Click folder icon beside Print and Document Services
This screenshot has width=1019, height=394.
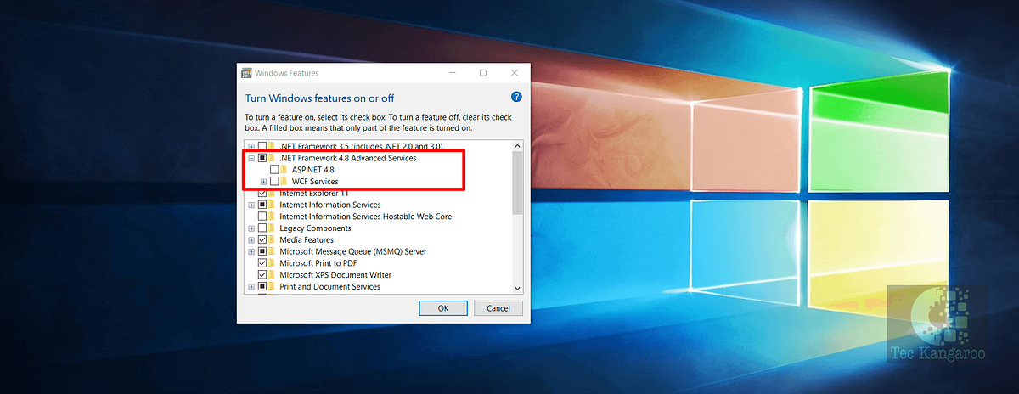[x=273, y=287]
